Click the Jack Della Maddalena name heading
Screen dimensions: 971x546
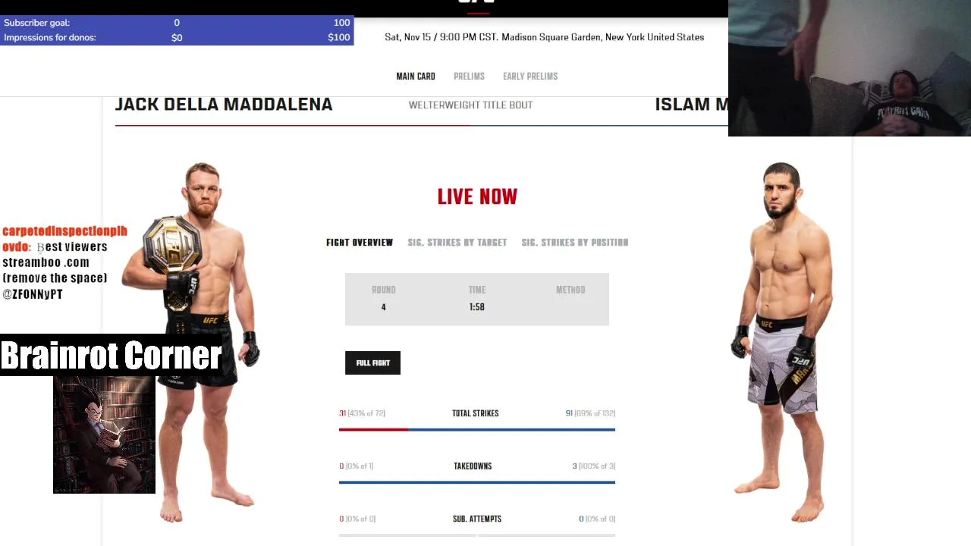224,105
